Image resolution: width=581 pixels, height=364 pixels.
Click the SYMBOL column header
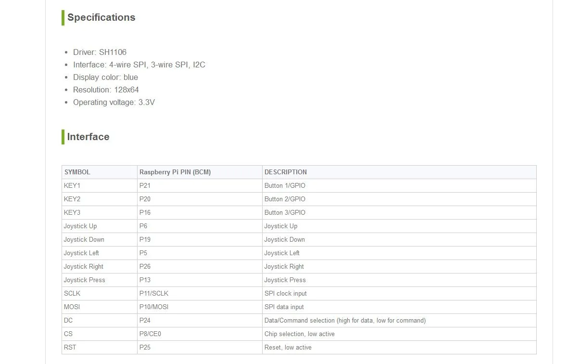click(x=77, y=172)
